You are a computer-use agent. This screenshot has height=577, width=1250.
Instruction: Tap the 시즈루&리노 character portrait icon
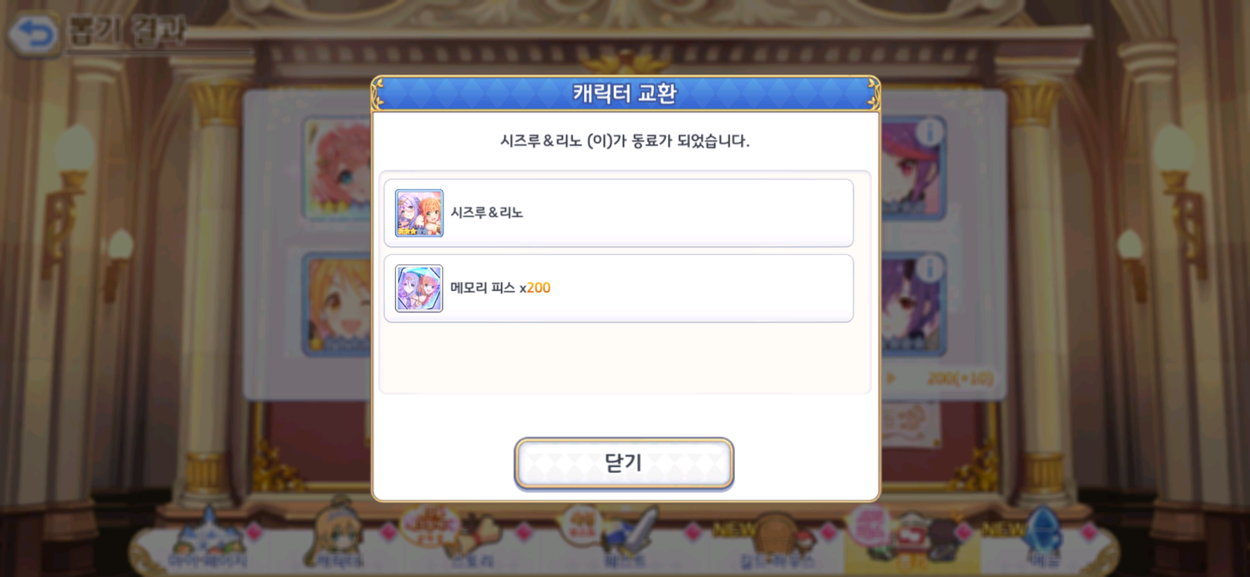click(x=419, y=213)
